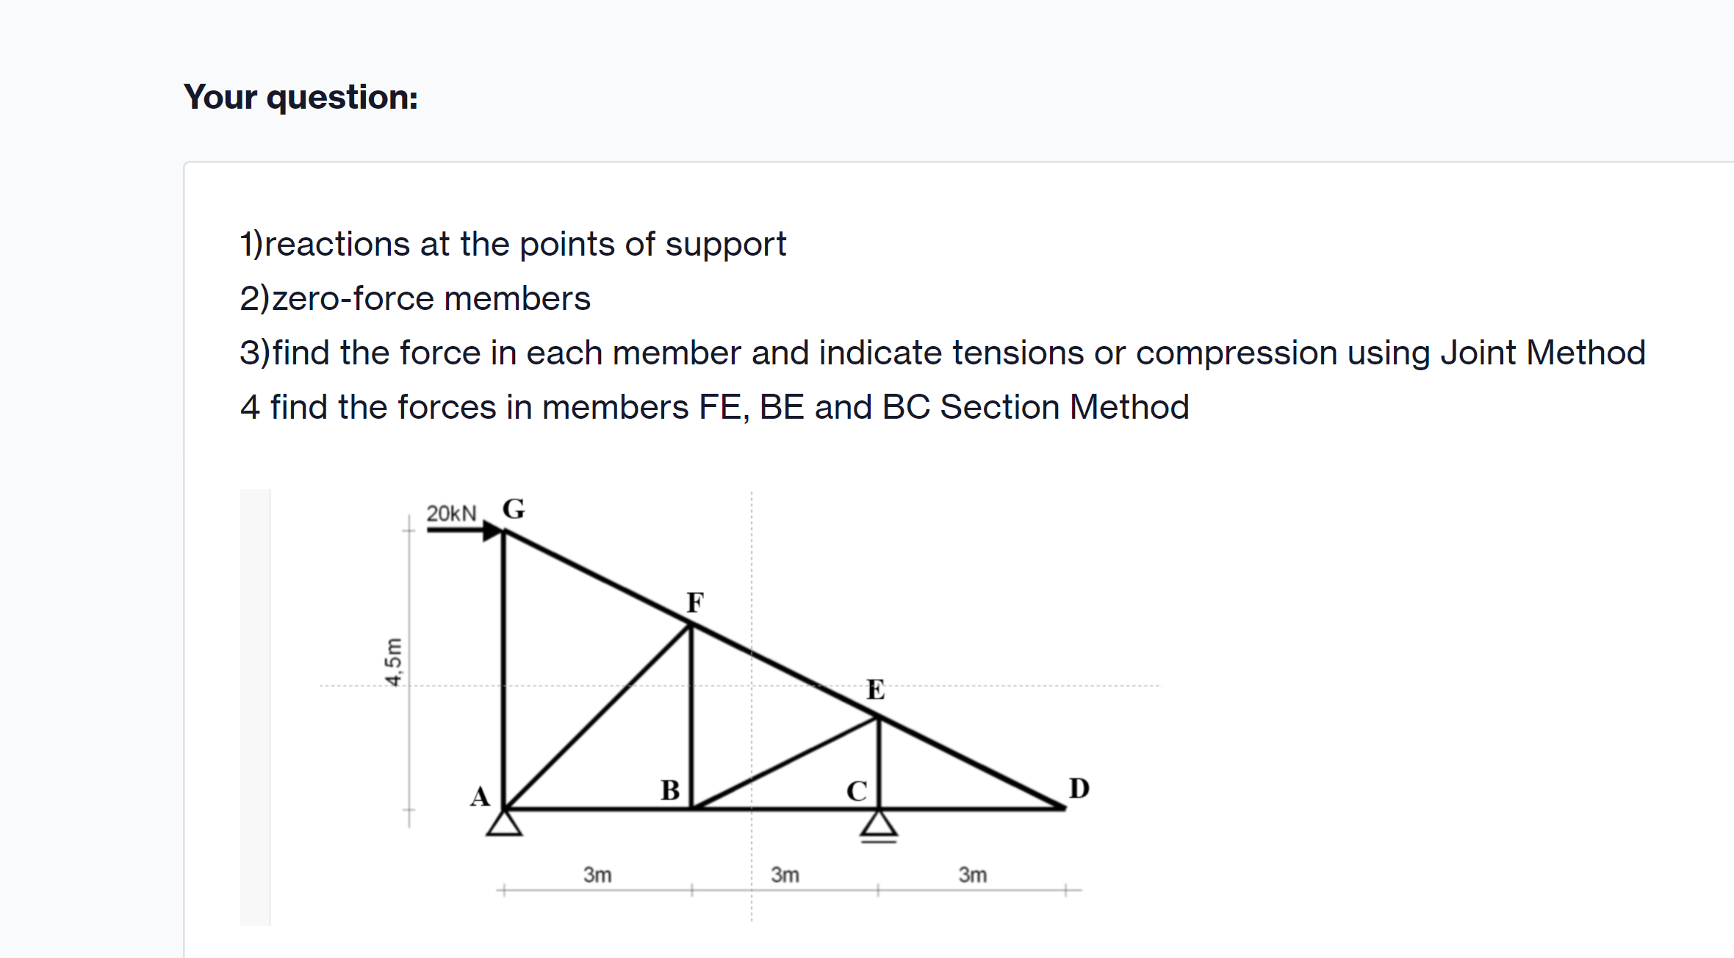Viewport: 1734px width, 958px height.
Task: Click the roller support icon at C
Action: [x=879, y=826]
